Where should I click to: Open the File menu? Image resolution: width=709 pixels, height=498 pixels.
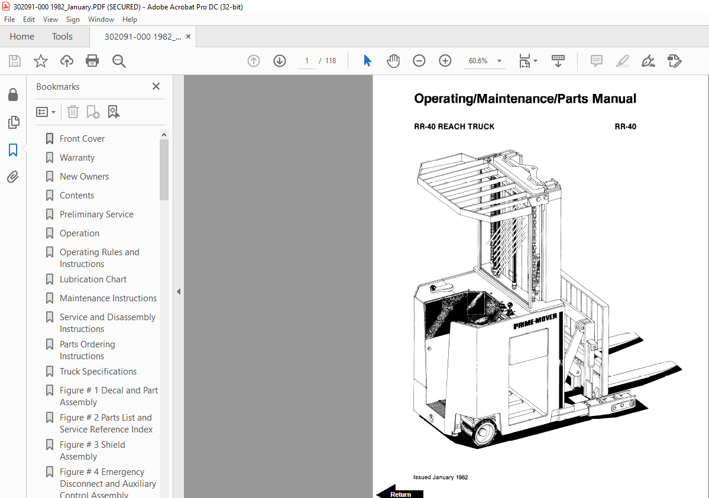(9, 19)
